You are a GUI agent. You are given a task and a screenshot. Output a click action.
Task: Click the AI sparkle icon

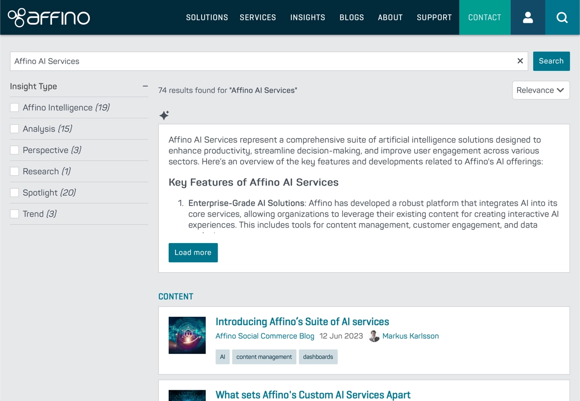click(164, 115)
